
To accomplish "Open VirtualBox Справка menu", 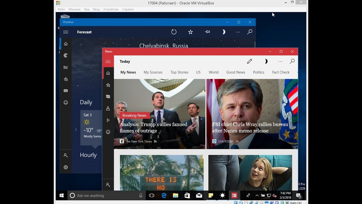I will [x=128, y=9].
